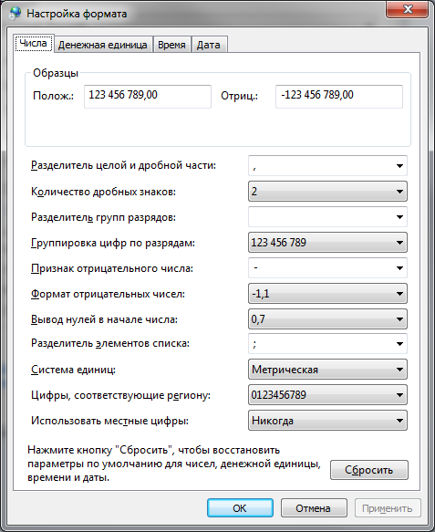435x532 pixels.
Task: Select the Дата tab
Action: pyautogui.click(x=209, y=45)
